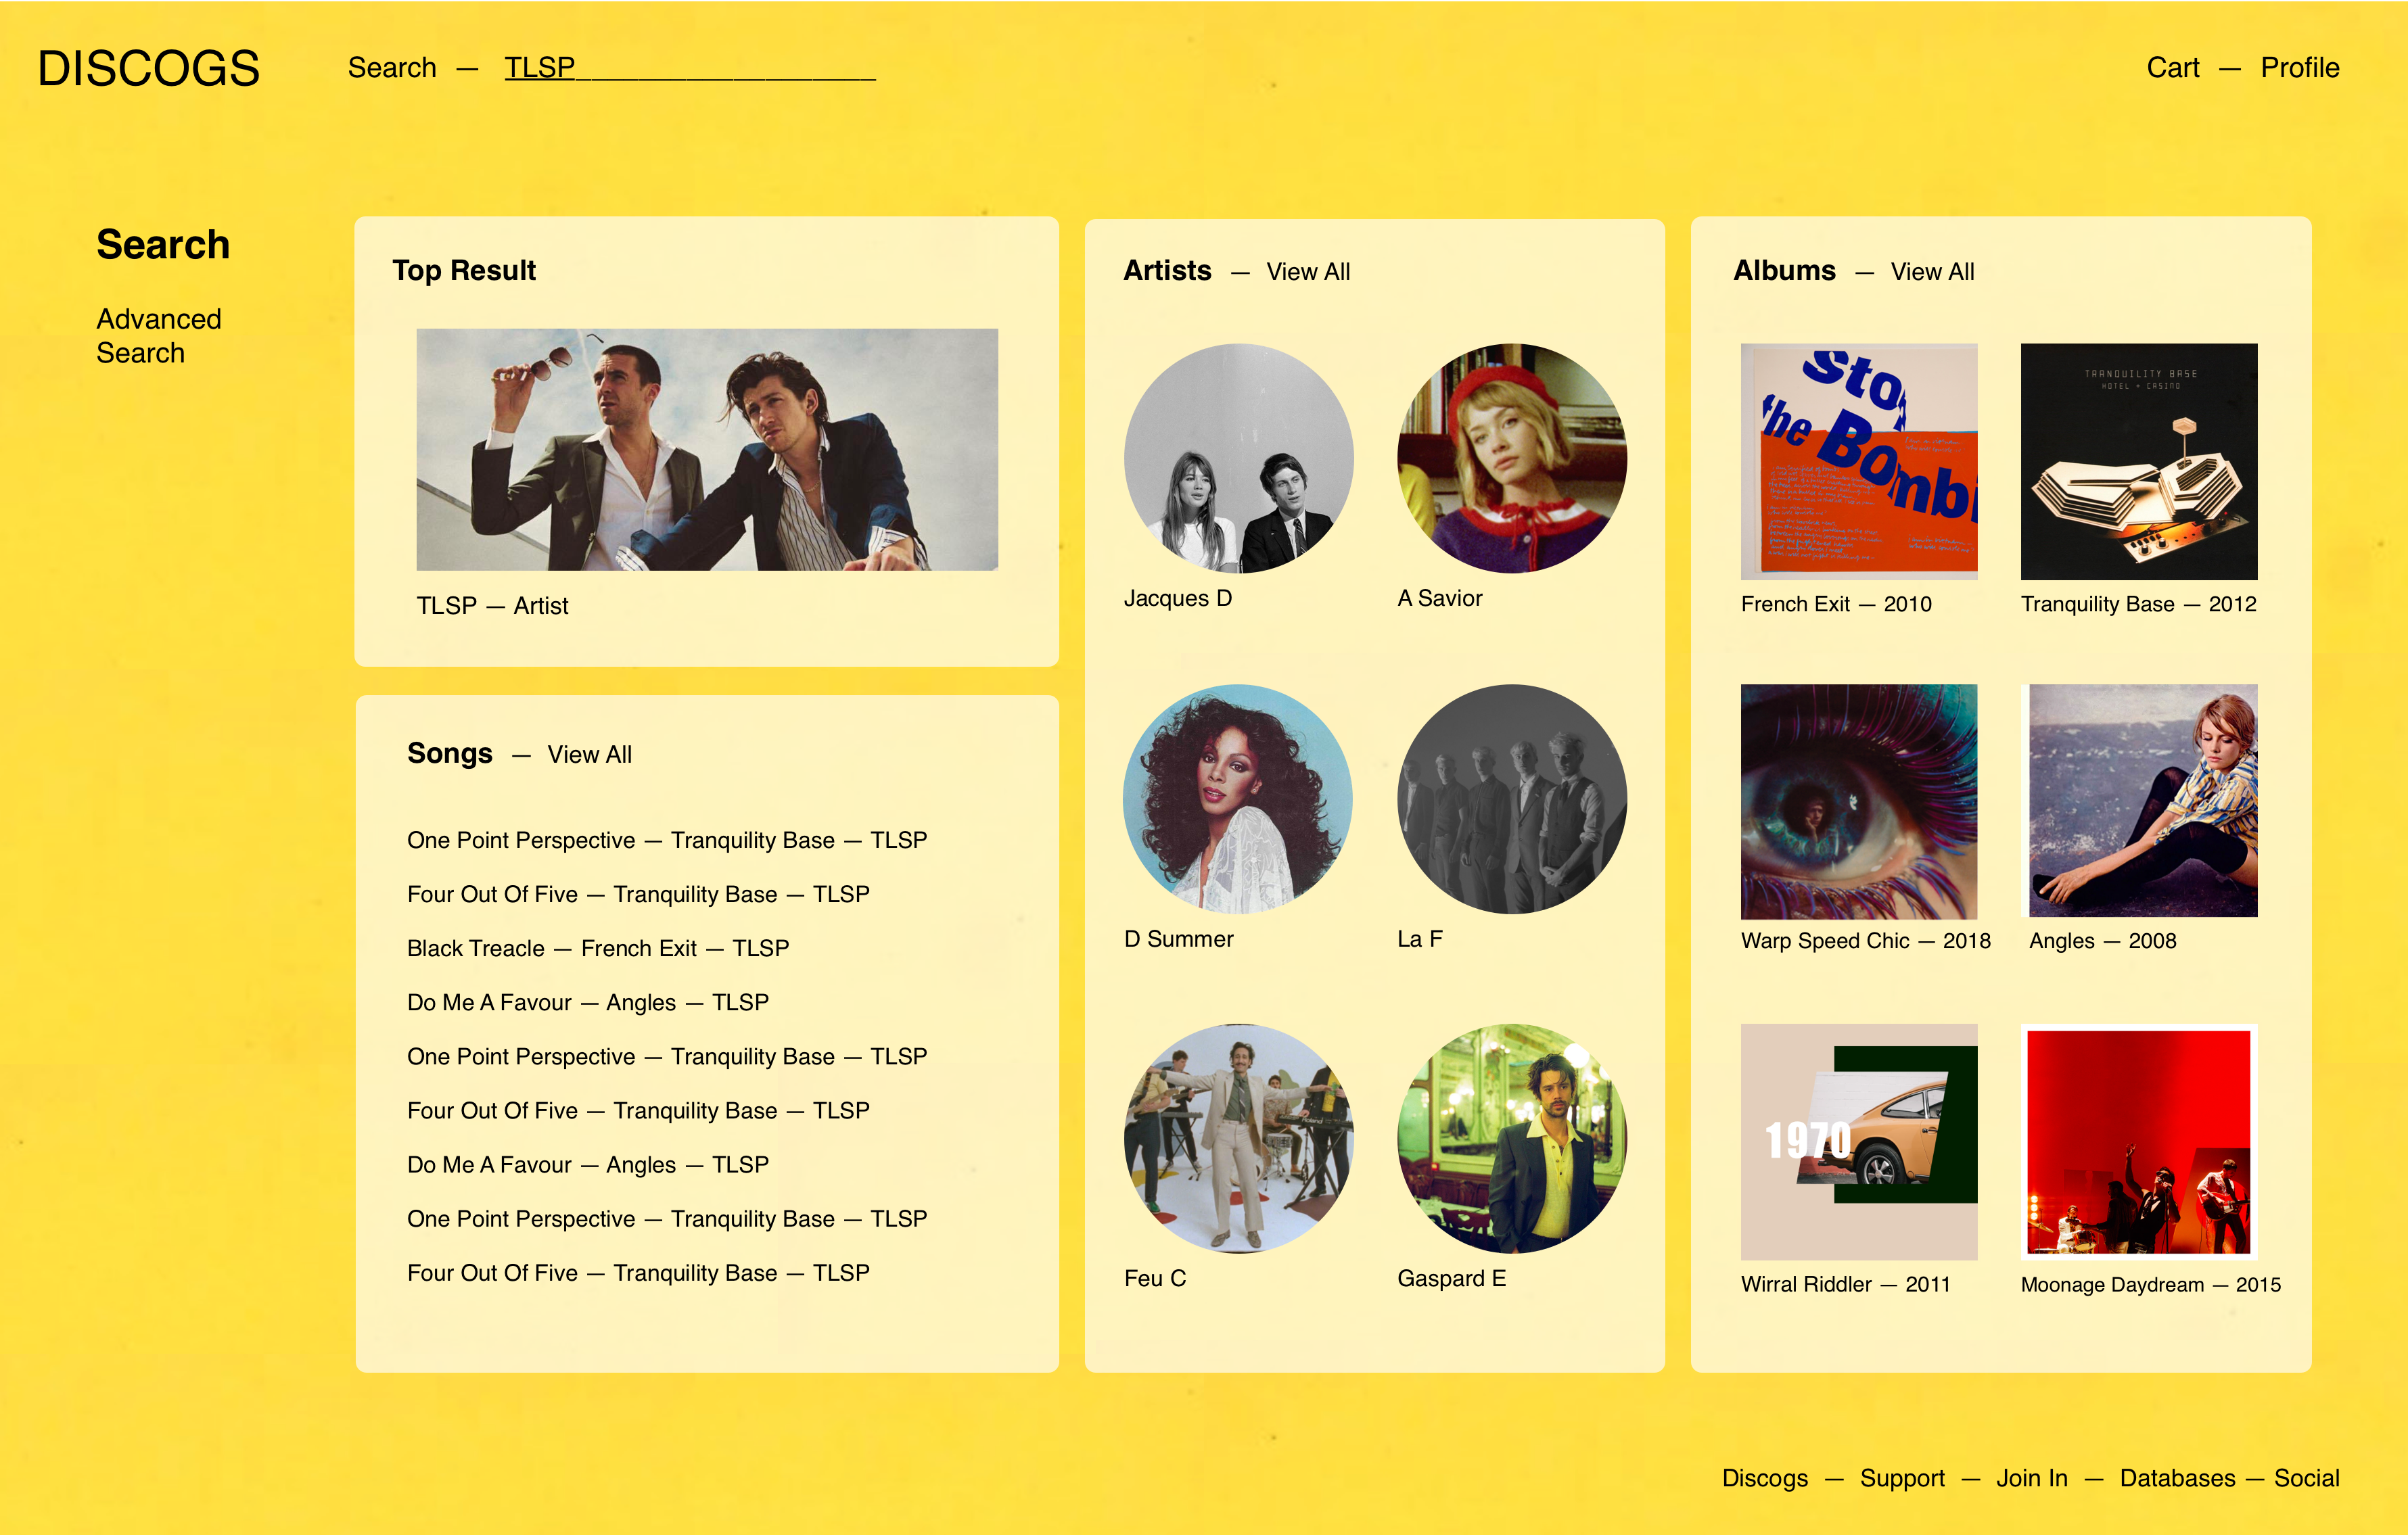Click the 'Jacques D' artist name

coord(1177,598)
